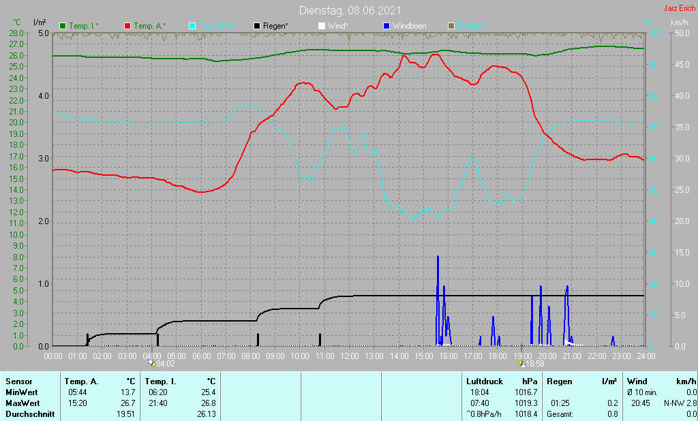Click the wind time '20:45'
Viewport: 698px width, 421px height.
641,403
